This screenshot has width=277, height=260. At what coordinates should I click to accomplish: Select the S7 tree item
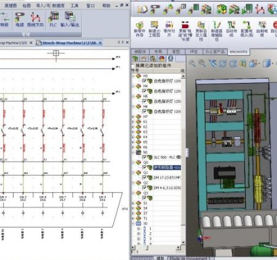point(145,213)
